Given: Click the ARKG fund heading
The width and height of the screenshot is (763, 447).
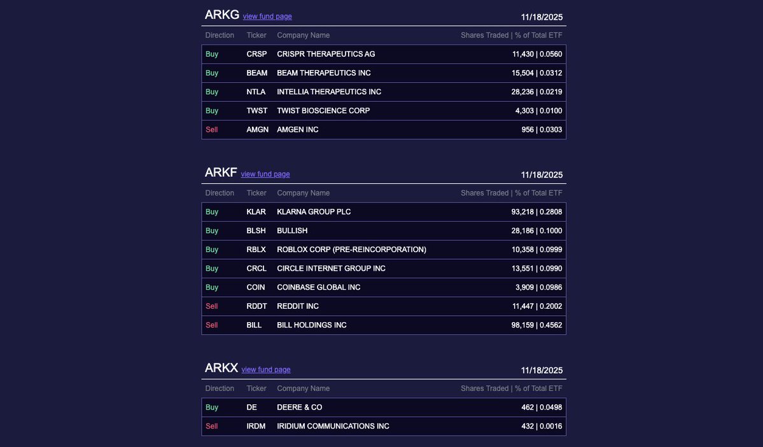Looking at the screenshot, I should 221,15.
